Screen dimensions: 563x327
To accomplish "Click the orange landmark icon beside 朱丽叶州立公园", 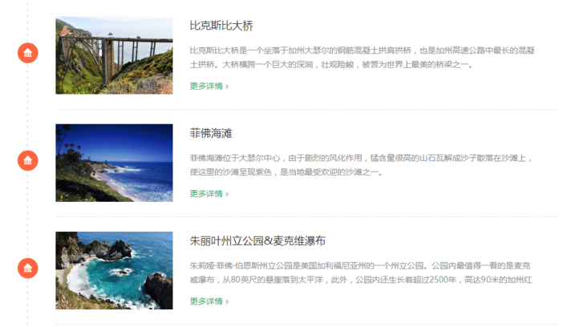I will click(x=27, y=268).
